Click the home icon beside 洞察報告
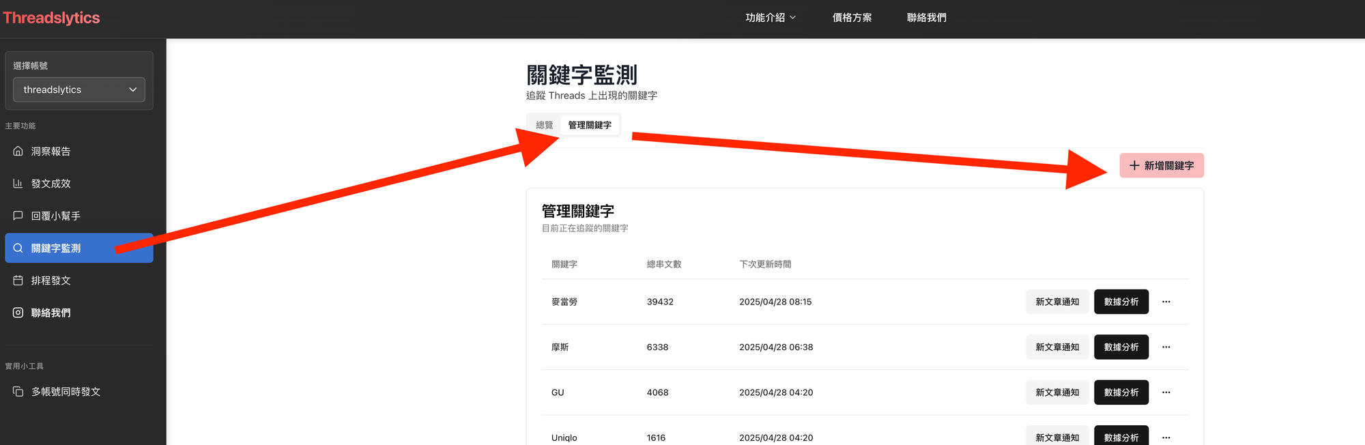The width and height of the screenshot is (1365, 445). (x=18, y=151)
